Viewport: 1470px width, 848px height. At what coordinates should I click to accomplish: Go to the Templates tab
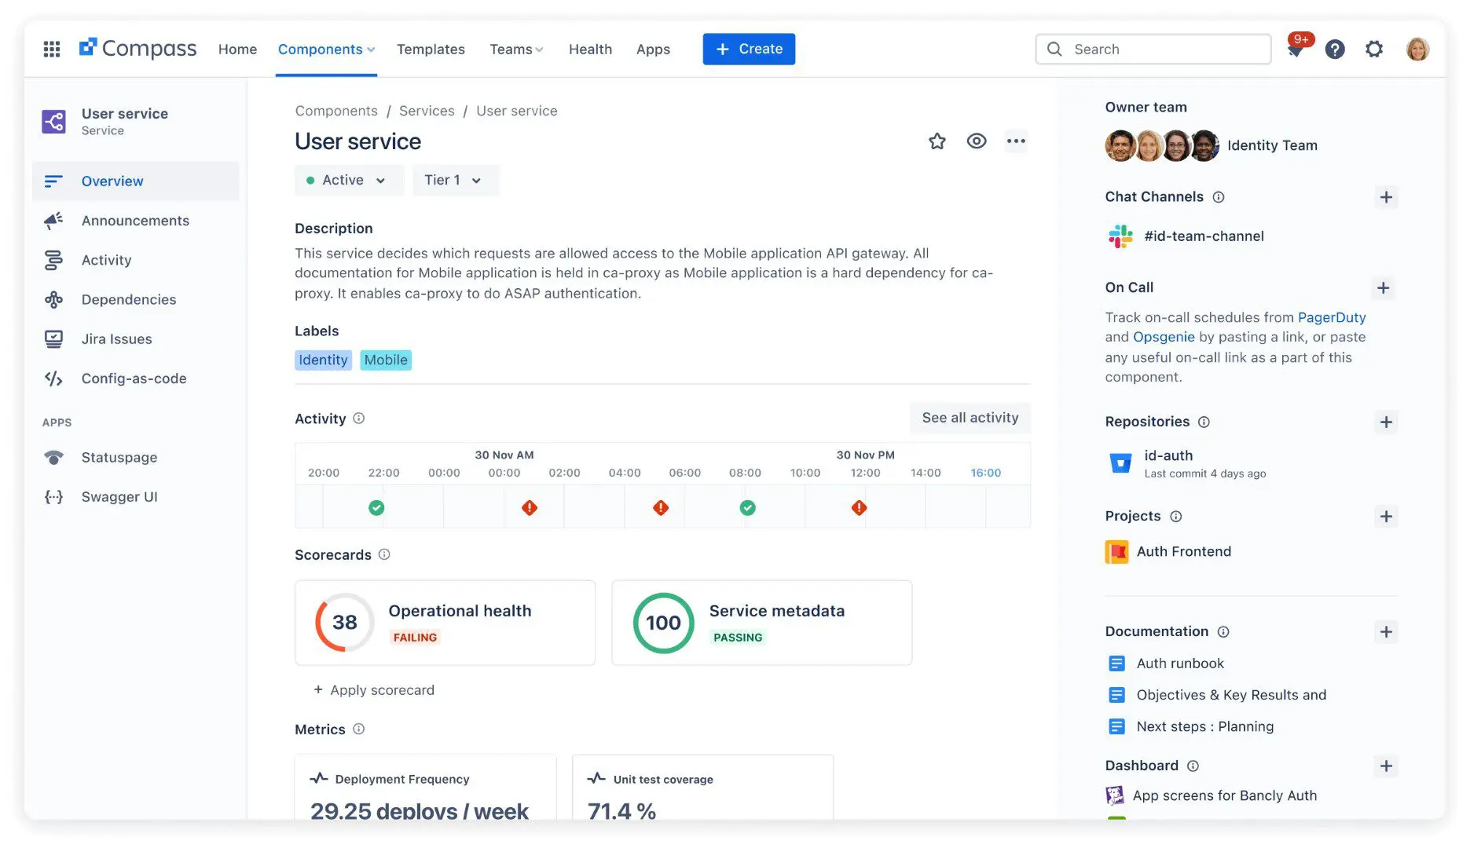pyautogui.click(x=431, y=49)
